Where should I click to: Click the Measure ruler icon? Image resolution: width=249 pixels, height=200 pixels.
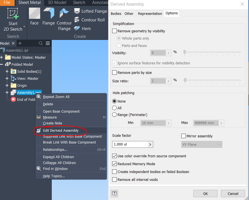point(39,117)
